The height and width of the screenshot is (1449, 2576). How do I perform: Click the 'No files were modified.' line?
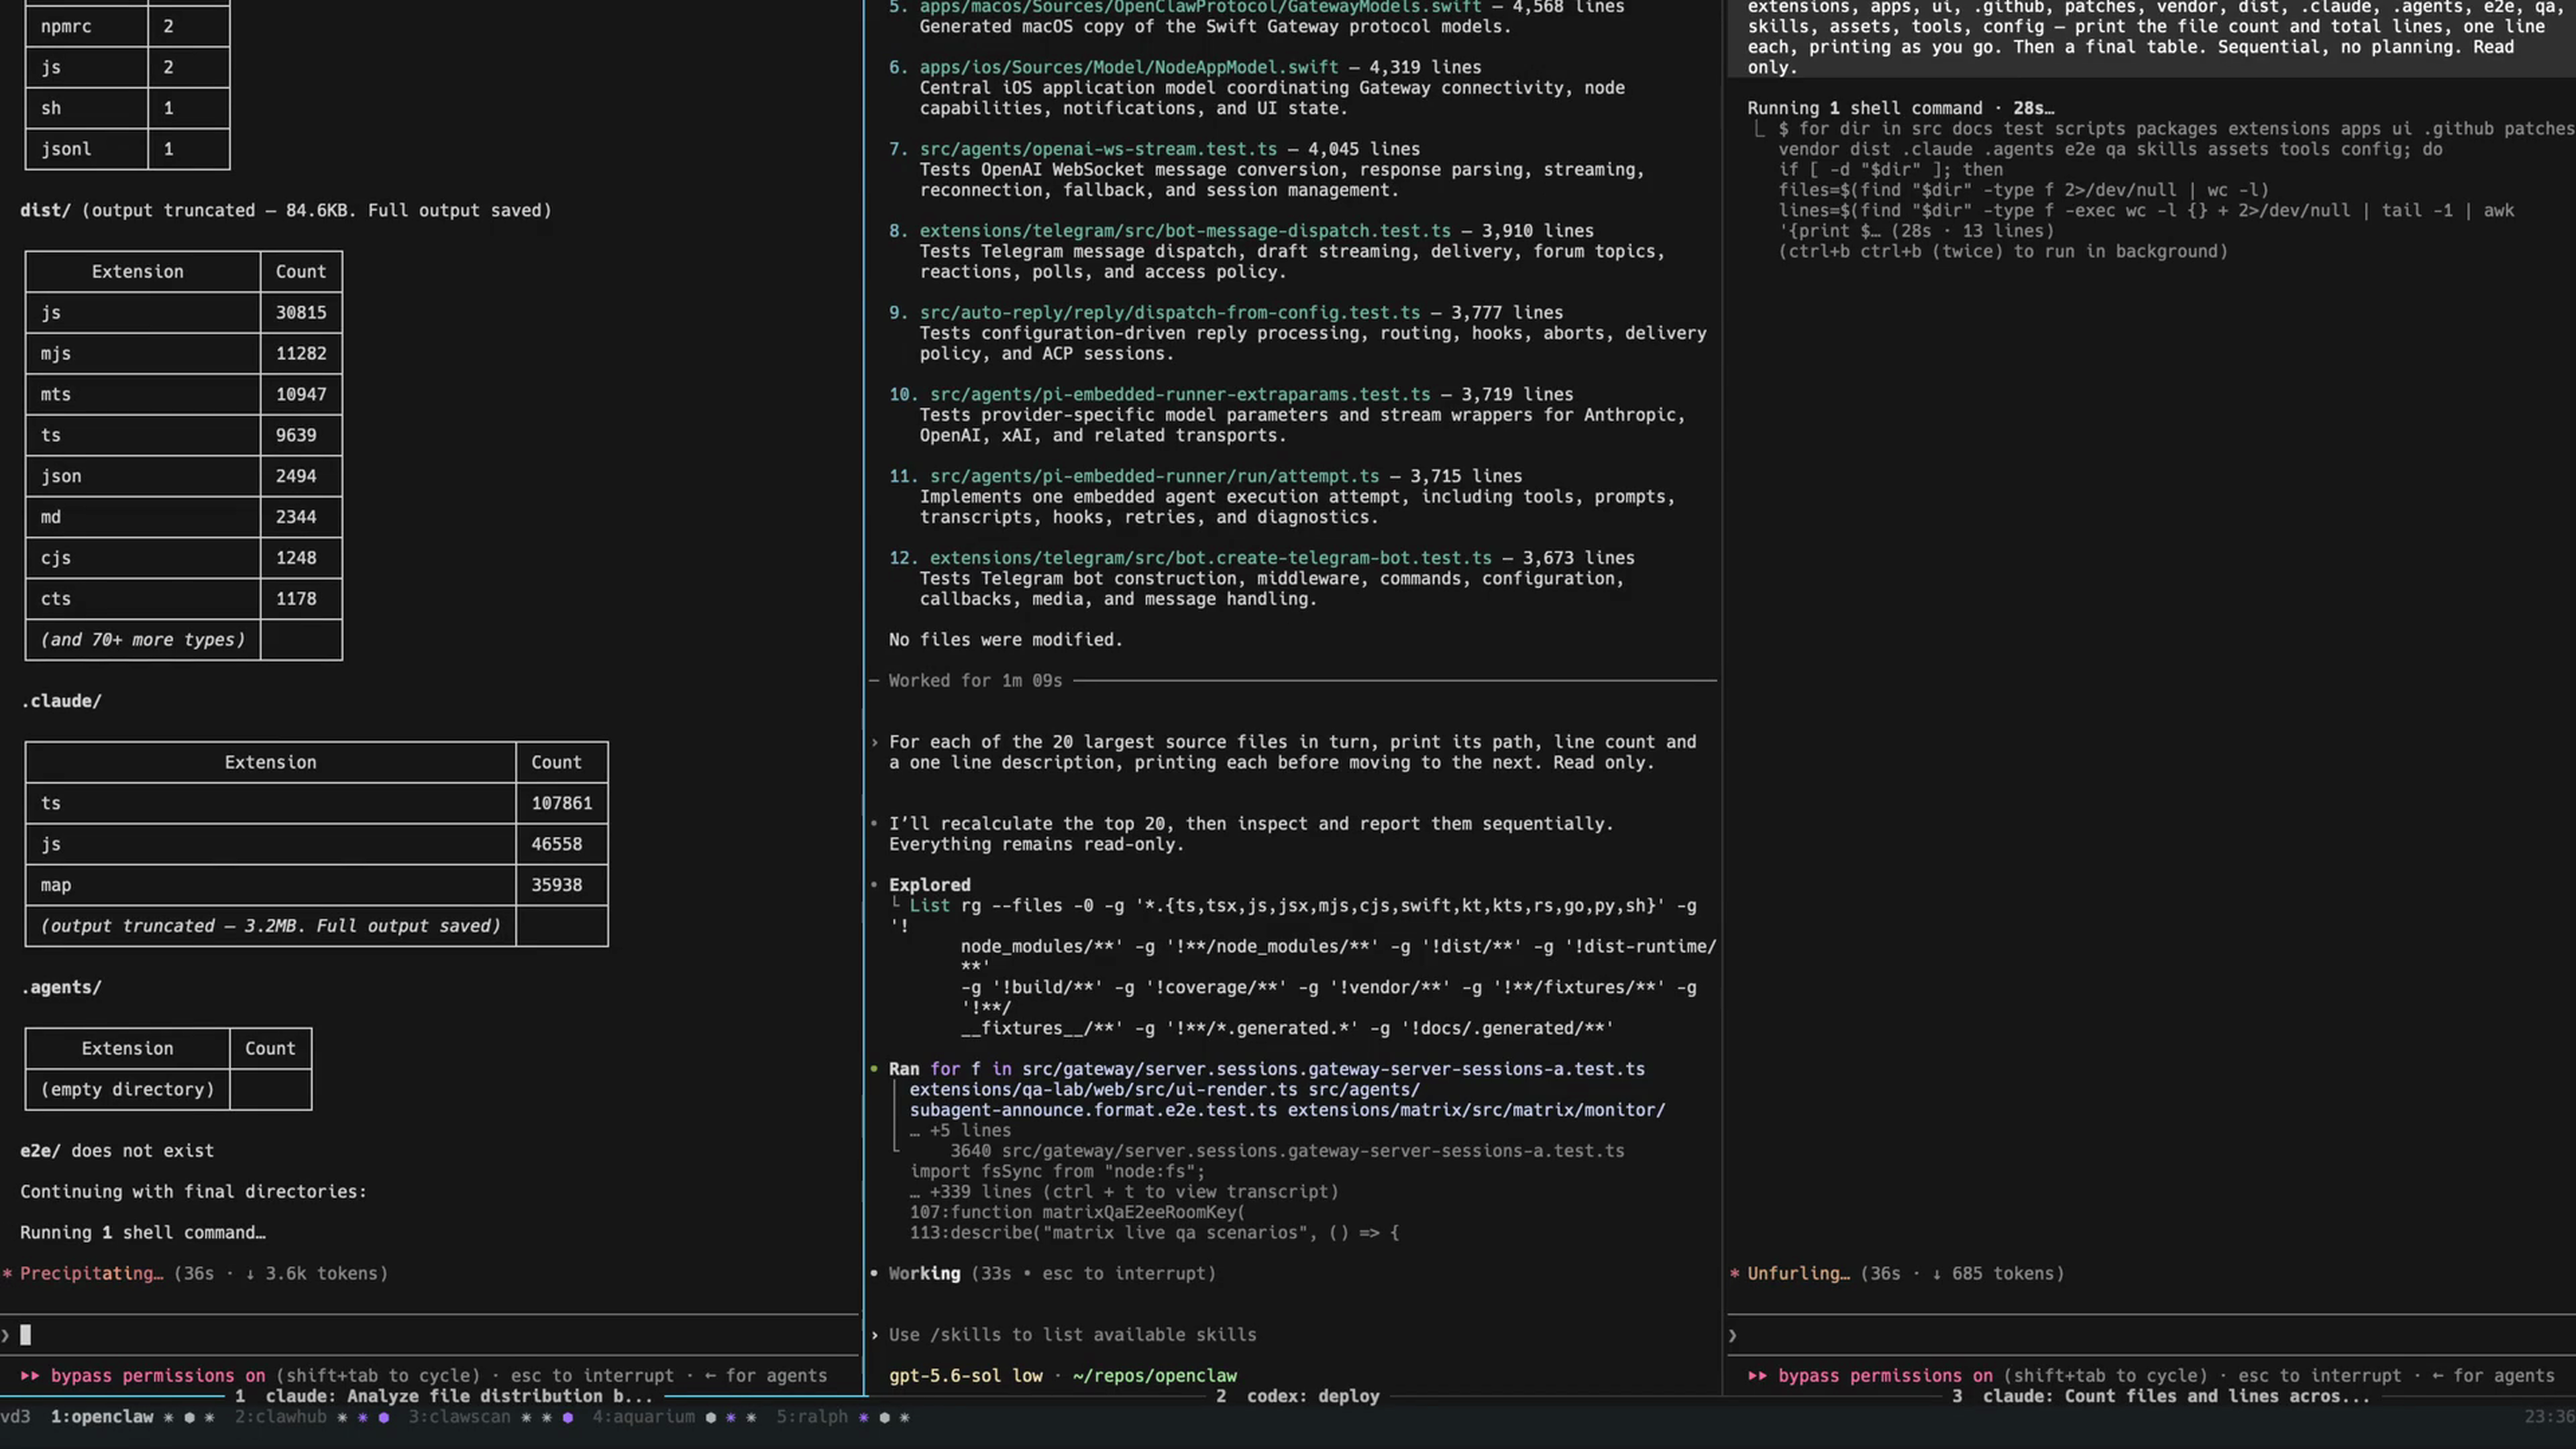coord(1005,640)
